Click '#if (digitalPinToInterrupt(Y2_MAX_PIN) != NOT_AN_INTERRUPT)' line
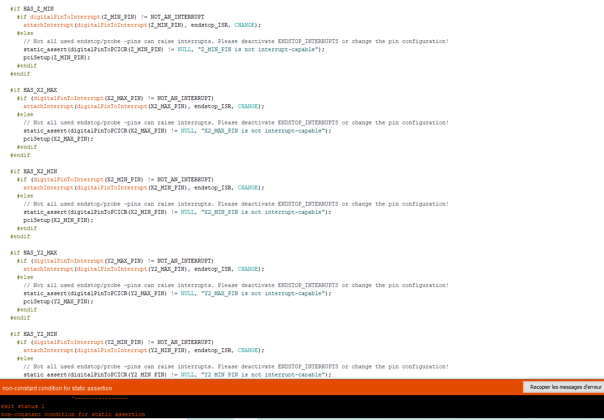This screenshot has height=420, width=604. 115,261
